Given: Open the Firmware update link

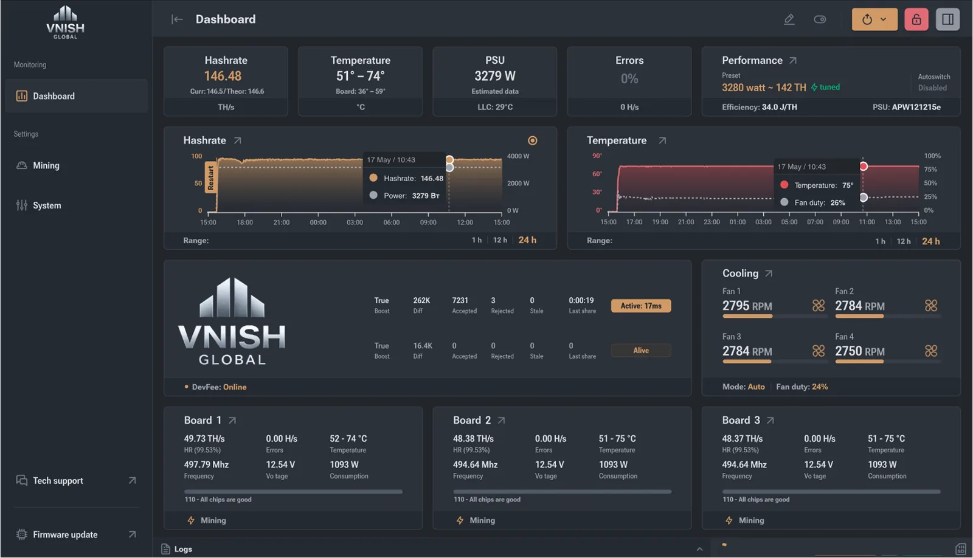Looking at the screenshot, I should [66, 534].
